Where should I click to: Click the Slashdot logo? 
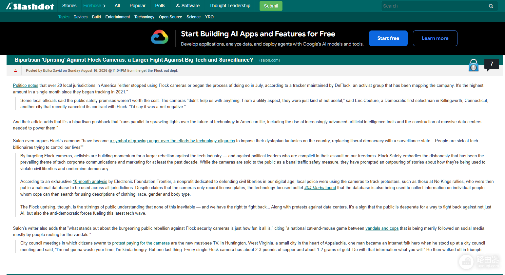(30, 6)
